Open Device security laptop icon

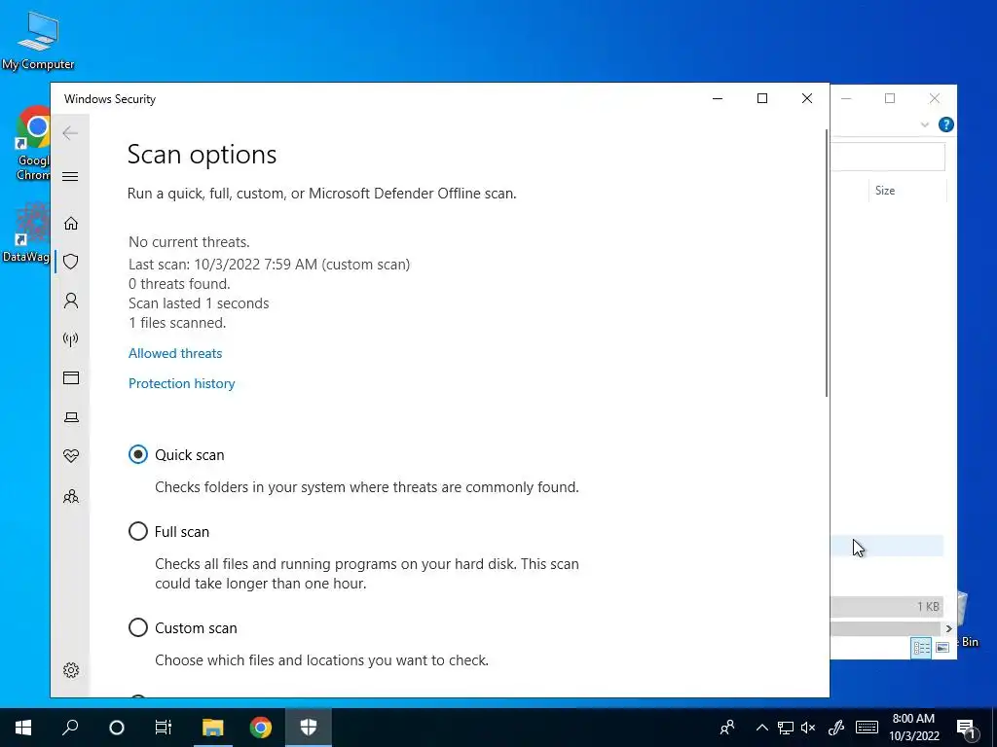[x=70, y=417]
